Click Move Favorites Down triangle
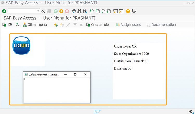Viewport: 195px width, 114px height. (x=75, y=25)
